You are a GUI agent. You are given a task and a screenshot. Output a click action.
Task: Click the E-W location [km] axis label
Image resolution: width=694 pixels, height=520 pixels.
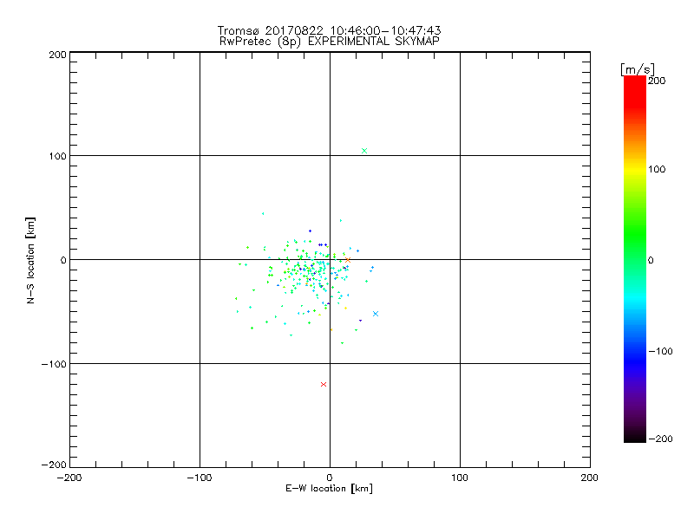pyautogui.click(x=330, y=488)
